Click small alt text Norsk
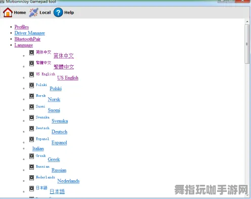 (x=41, y=96)
